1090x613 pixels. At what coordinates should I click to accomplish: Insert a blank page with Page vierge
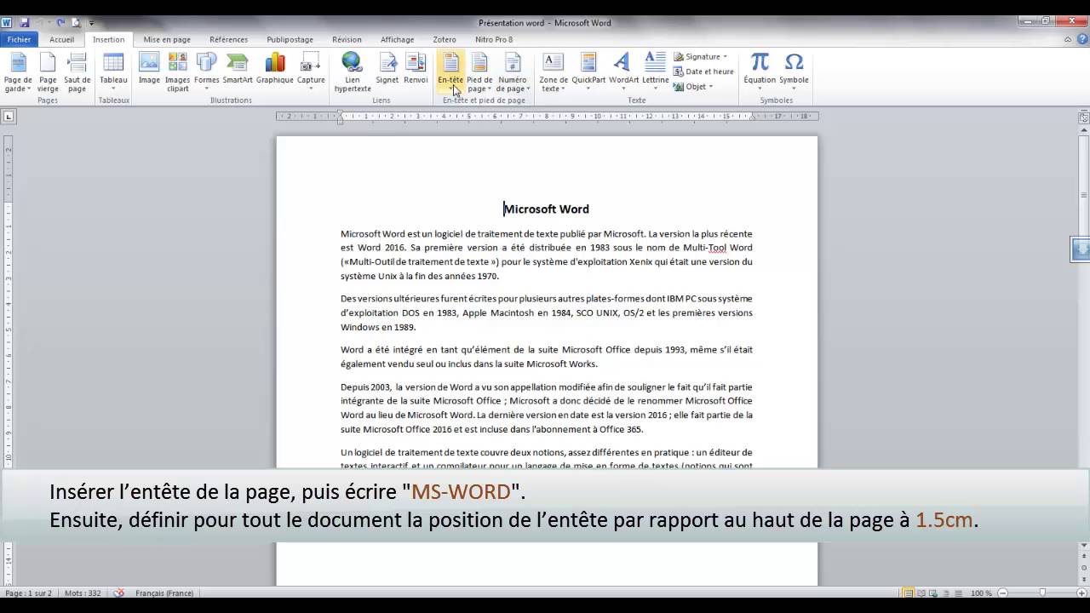[x=48, y=72]
